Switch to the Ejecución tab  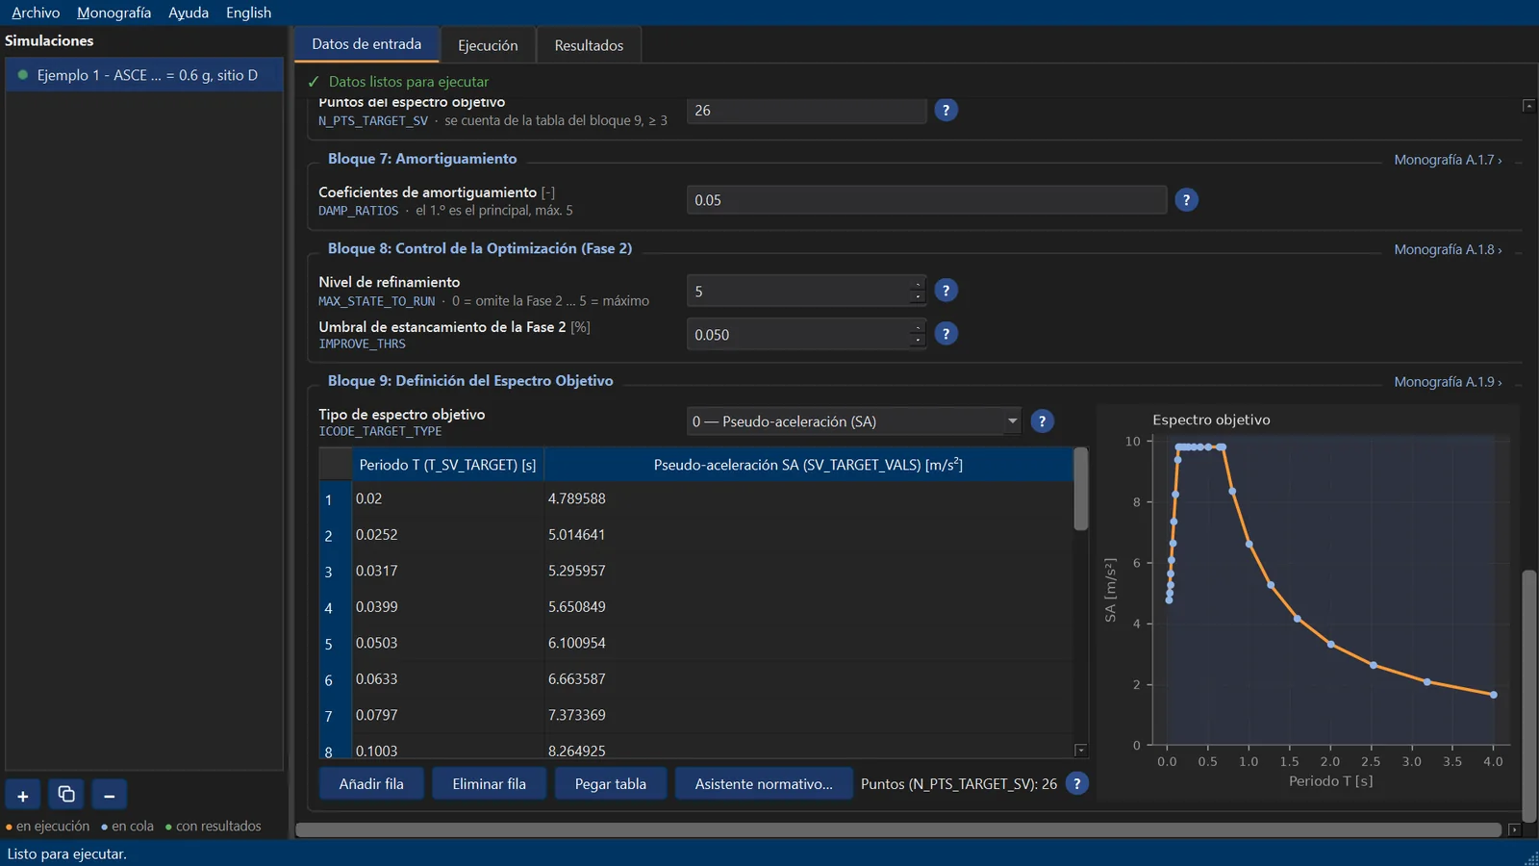click(488, 45)
